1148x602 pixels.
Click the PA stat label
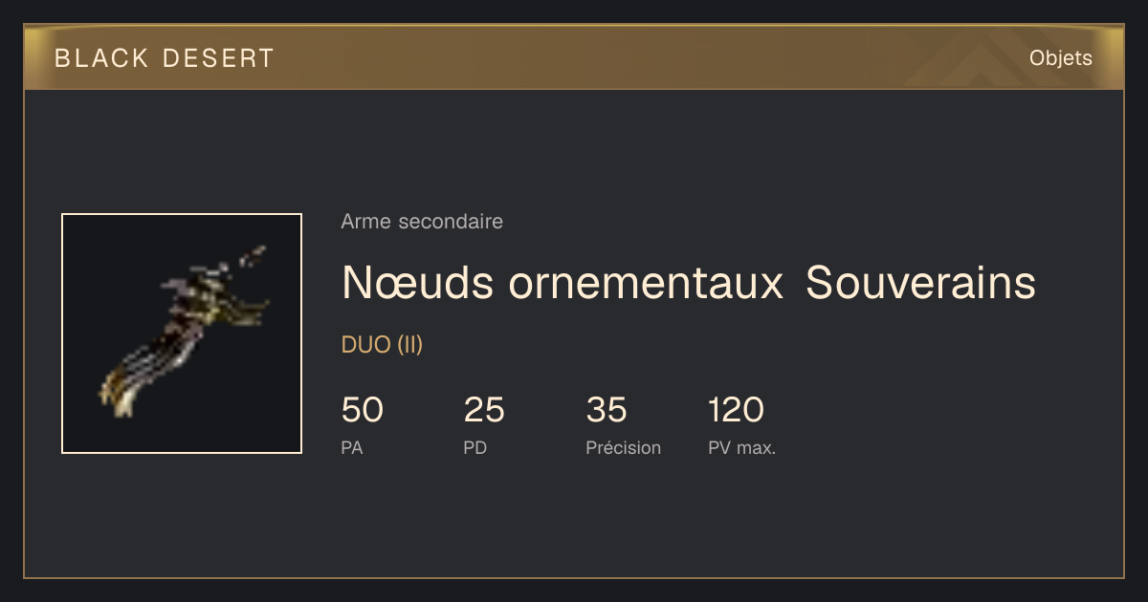coord(352,447)
